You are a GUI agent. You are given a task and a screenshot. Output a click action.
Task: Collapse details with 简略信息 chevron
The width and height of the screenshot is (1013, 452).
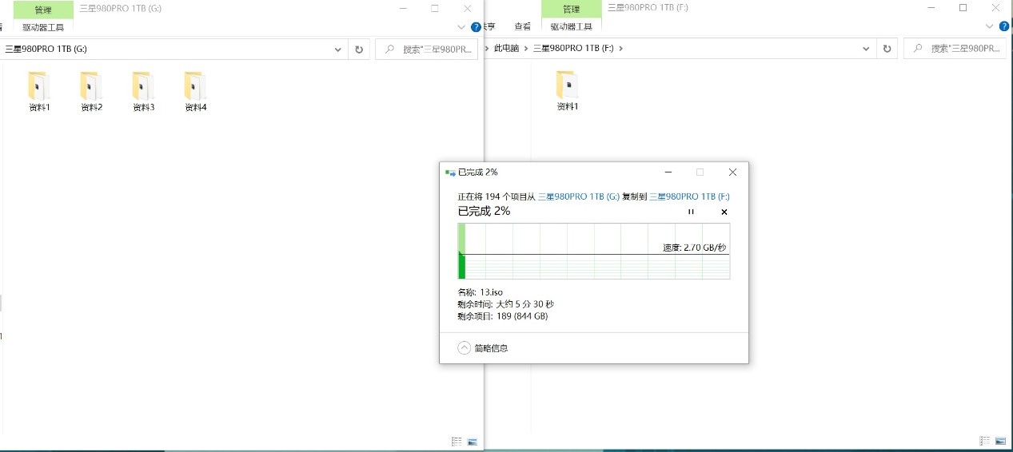point(465,347)
